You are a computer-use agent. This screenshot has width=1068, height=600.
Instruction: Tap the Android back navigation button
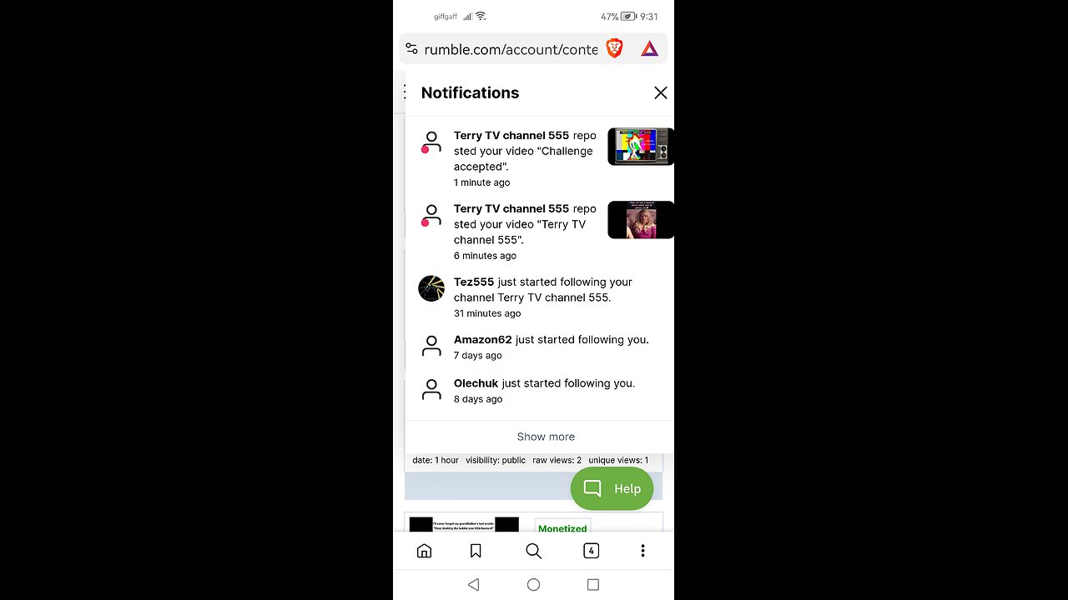click(x=473, y=585)
